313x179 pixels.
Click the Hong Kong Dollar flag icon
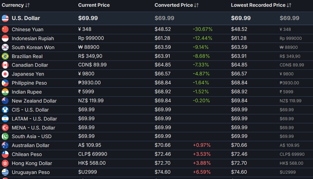point(5,163)
